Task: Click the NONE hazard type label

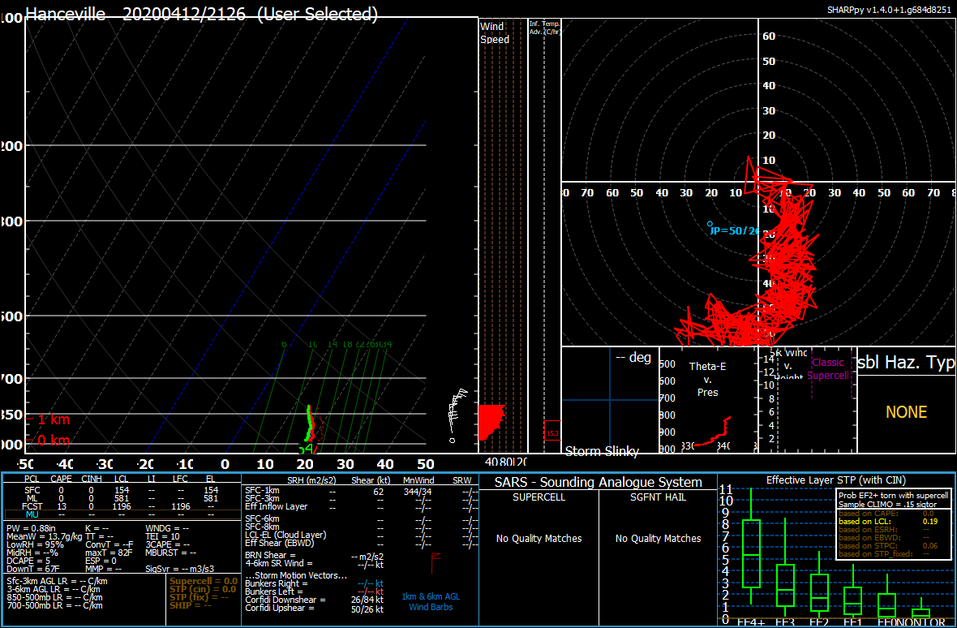Action: click(x=907, y=412)
